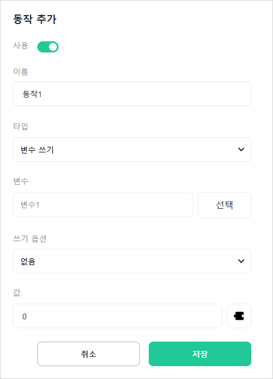Click the 이름 label above the name field
Screen dimensions: 273x379
tap(21, 72)
